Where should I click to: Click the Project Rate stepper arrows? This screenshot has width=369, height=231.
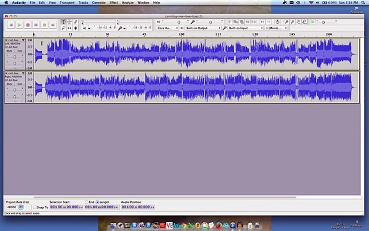pyautogui.click(x=21, y=207)
